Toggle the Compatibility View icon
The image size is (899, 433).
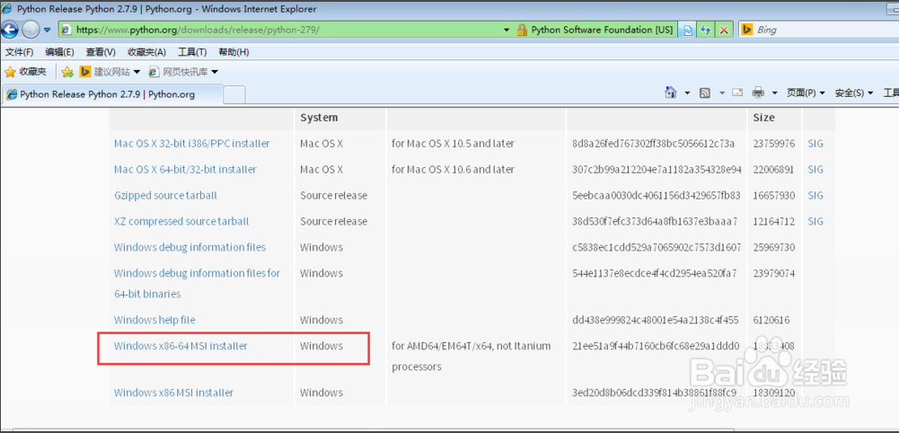click(x=687, y=30)
